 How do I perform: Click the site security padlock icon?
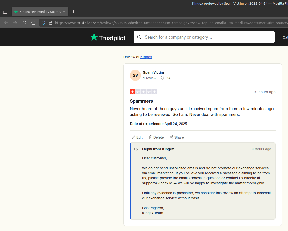click(51, 23)
